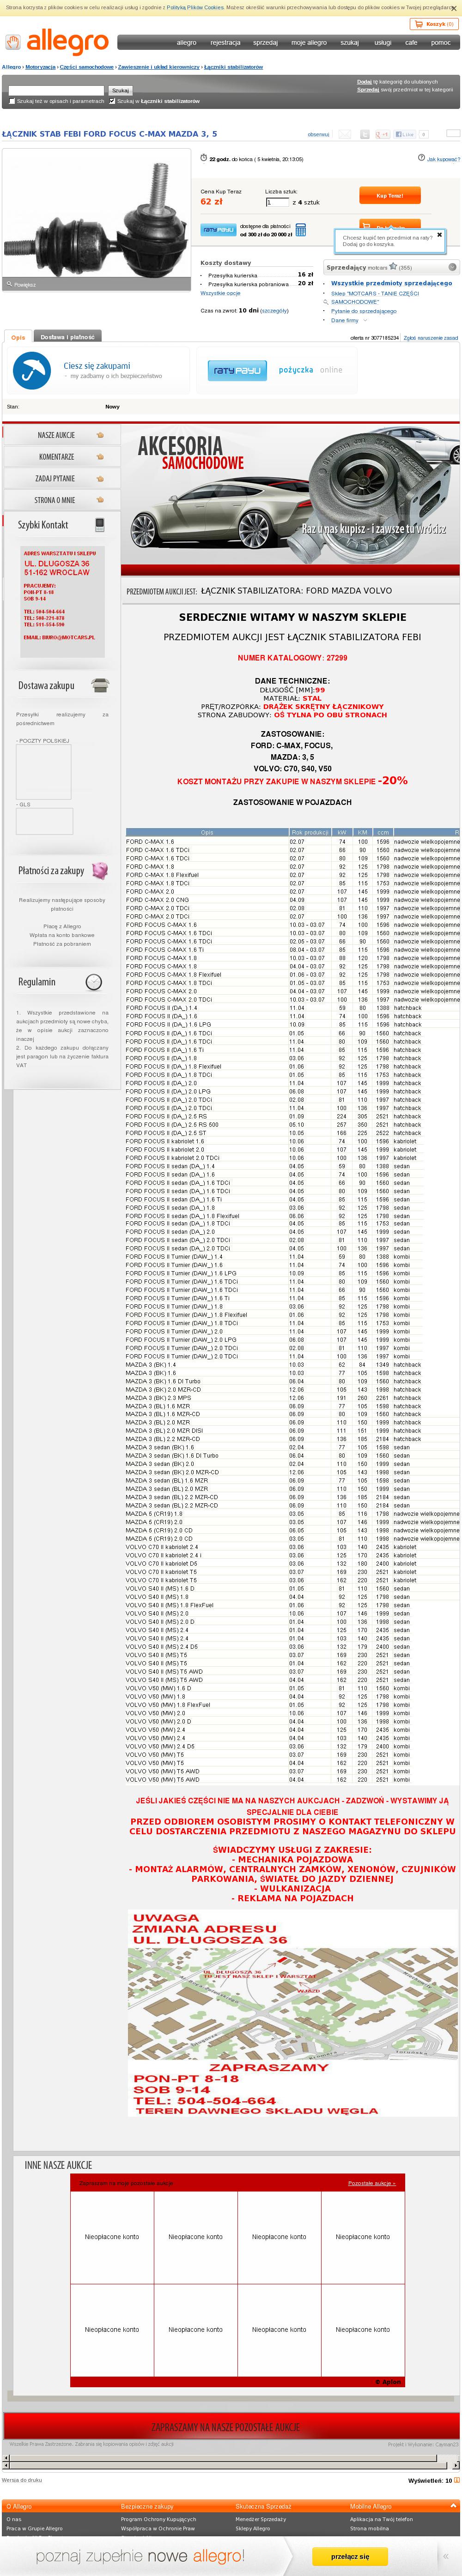Click the piggy bank icon in Płatności za zakupy

pos(100,870)
